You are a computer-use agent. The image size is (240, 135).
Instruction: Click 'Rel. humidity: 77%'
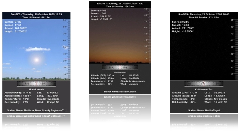tap(16, 102)
